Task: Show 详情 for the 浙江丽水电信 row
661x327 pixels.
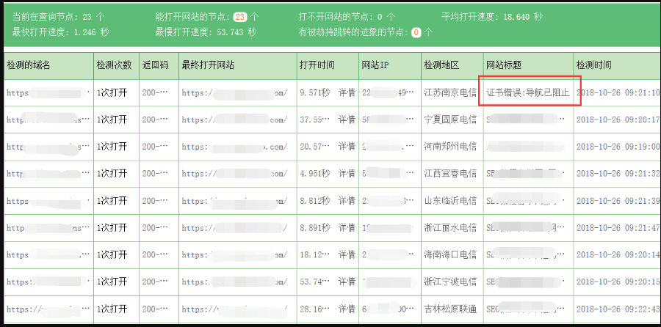Action: [346, 228]
